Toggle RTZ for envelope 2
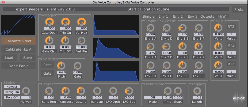This screenshot has height=107, width=248. click(x=231, y=45)
